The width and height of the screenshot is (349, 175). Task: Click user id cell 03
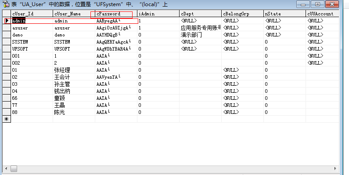click(x=32, y=84)
